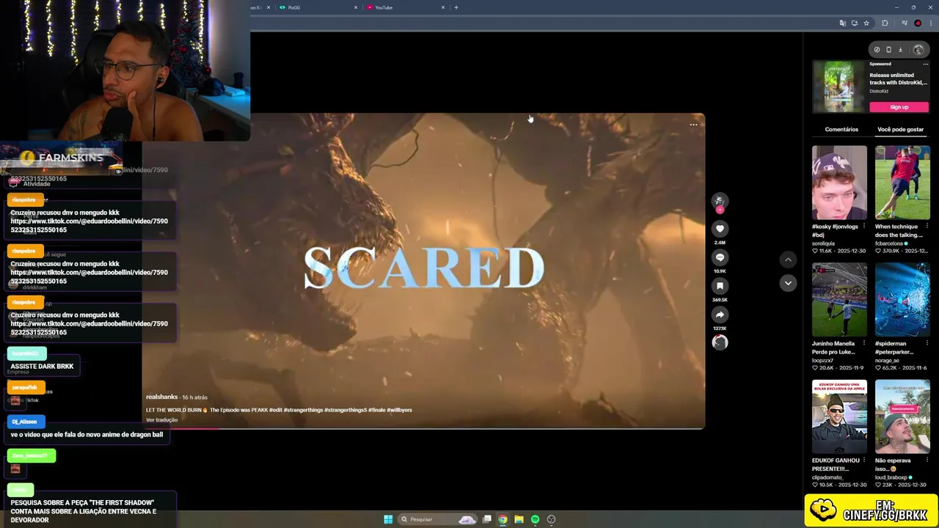Open the #kosky #jonvlogs video thumbnail
This screenshot has width=939, height=528.
coord(839,183)
